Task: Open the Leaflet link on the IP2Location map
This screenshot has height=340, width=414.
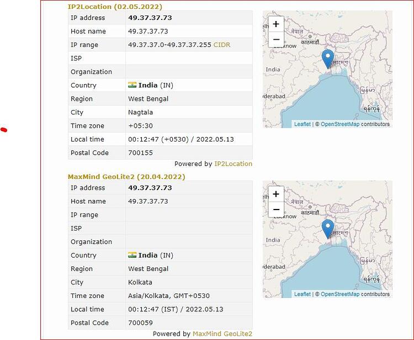Action: (x=302, y=124)
